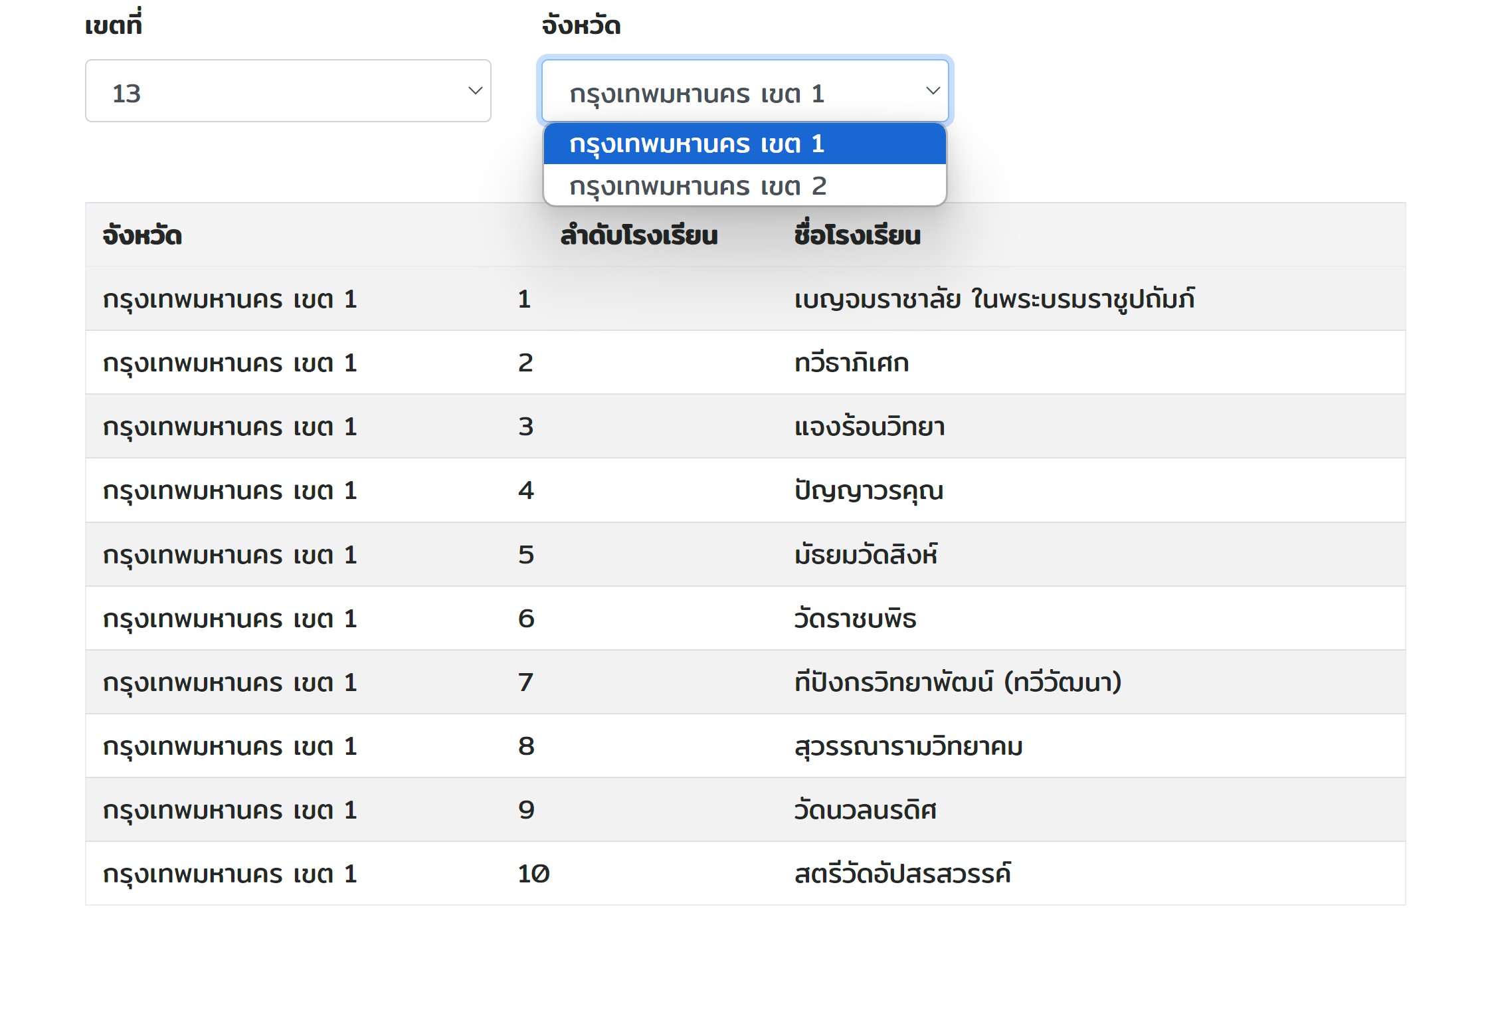Click school name ทวีธาภิเศก
Image resolution: width=1488 pixels, height=1010 pixels.
852,363
